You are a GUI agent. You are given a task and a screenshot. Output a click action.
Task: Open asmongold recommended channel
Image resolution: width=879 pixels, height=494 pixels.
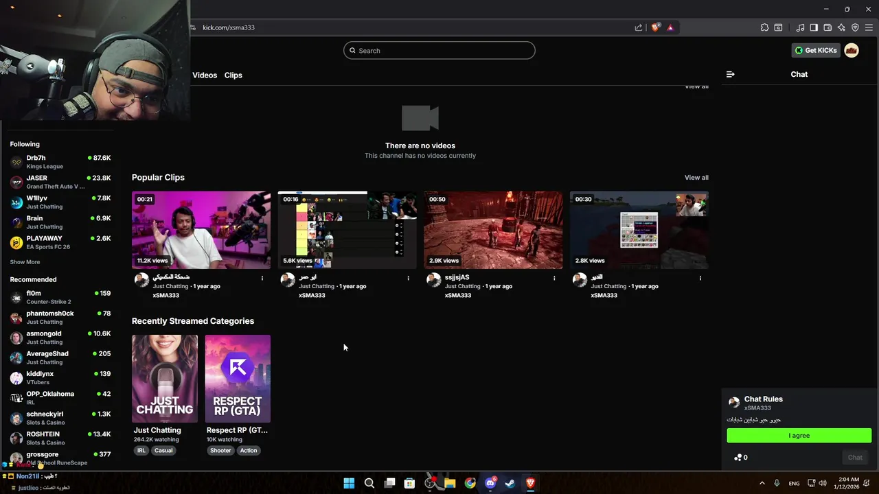(60, 338)
